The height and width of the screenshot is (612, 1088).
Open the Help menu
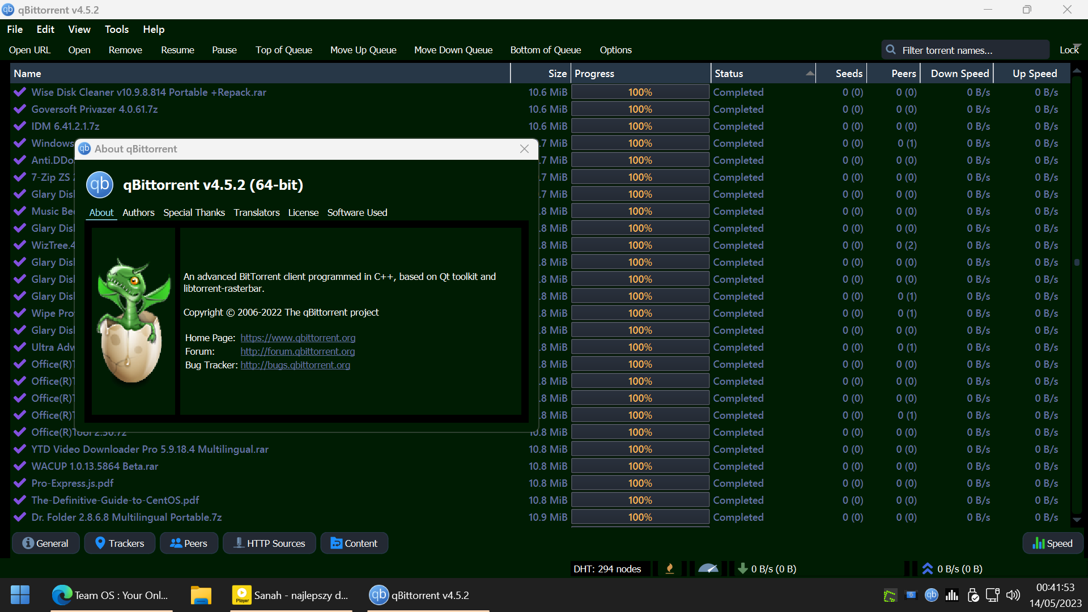coord(154,29)
